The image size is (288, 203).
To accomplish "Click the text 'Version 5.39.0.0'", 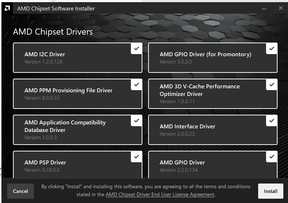I will click(x=42, y=170).
